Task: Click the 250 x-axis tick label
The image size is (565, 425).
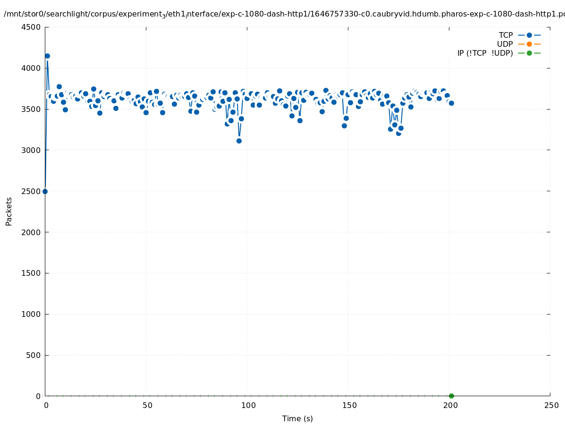Action: (551, 406)
